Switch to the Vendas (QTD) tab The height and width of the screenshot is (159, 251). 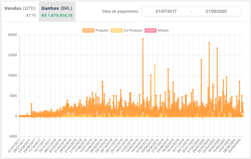pos(20,8)
